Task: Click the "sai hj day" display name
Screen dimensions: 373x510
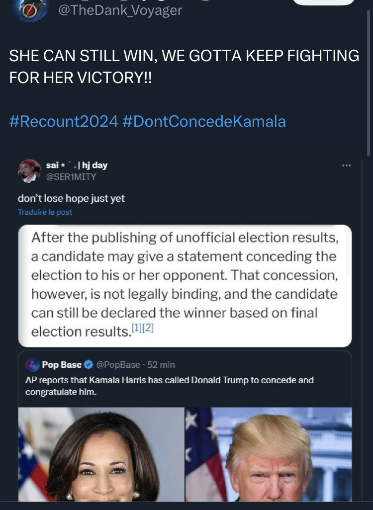Action: [x=77, y=165]
